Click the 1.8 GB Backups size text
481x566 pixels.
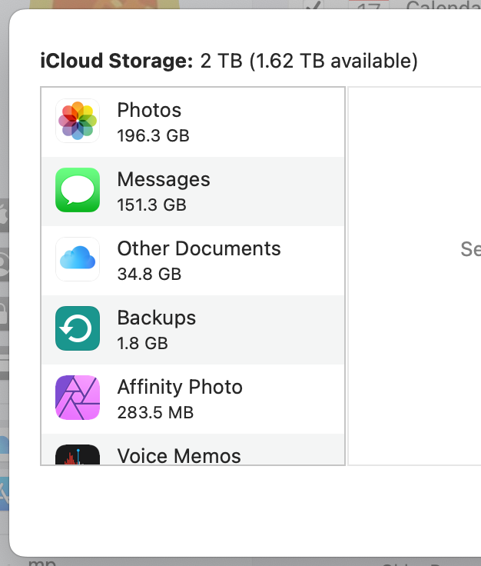(142, 344)
